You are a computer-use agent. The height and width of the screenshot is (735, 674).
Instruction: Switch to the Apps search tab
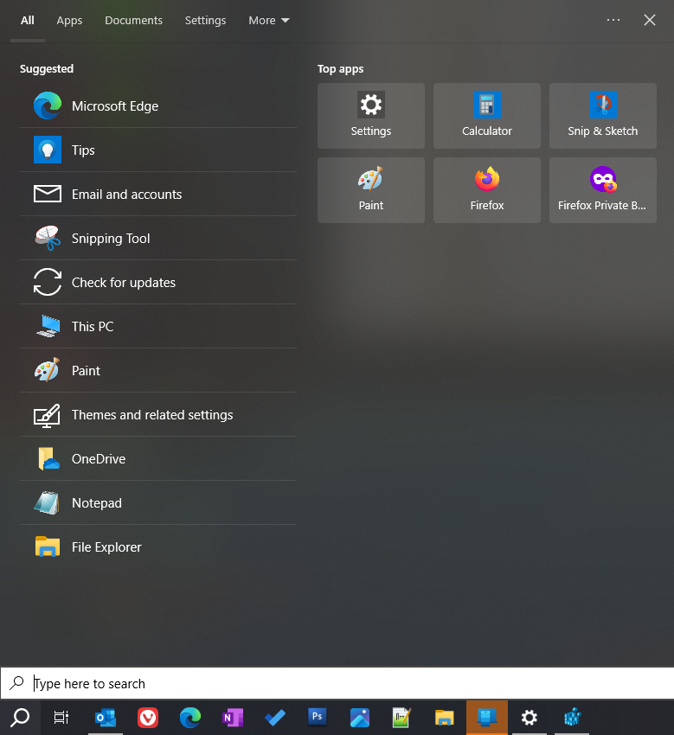(x=69, y=20)
